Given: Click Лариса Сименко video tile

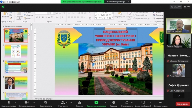Looking at the screenshot, I should tap(179, 41).
